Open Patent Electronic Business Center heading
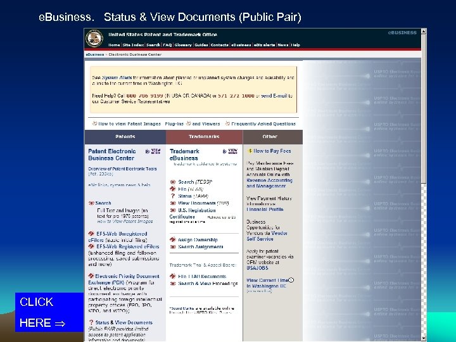Image resolution: width=456 pixels, height=342 pixels. pyautogui.click(x=111, y=155)
